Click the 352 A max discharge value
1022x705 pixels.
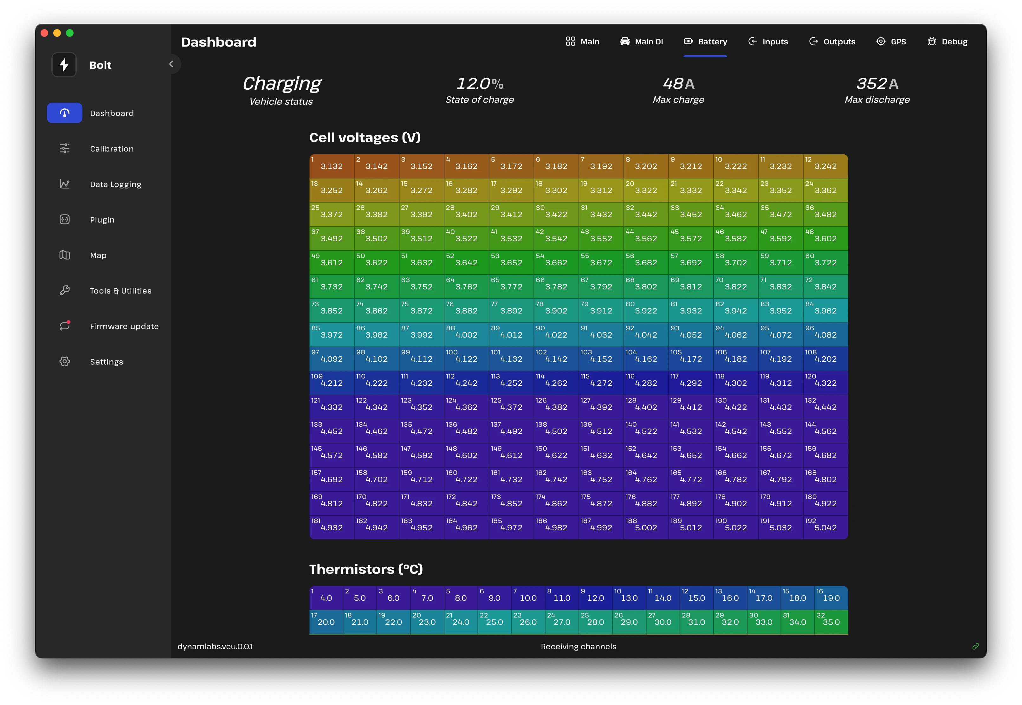coord(877,83)
